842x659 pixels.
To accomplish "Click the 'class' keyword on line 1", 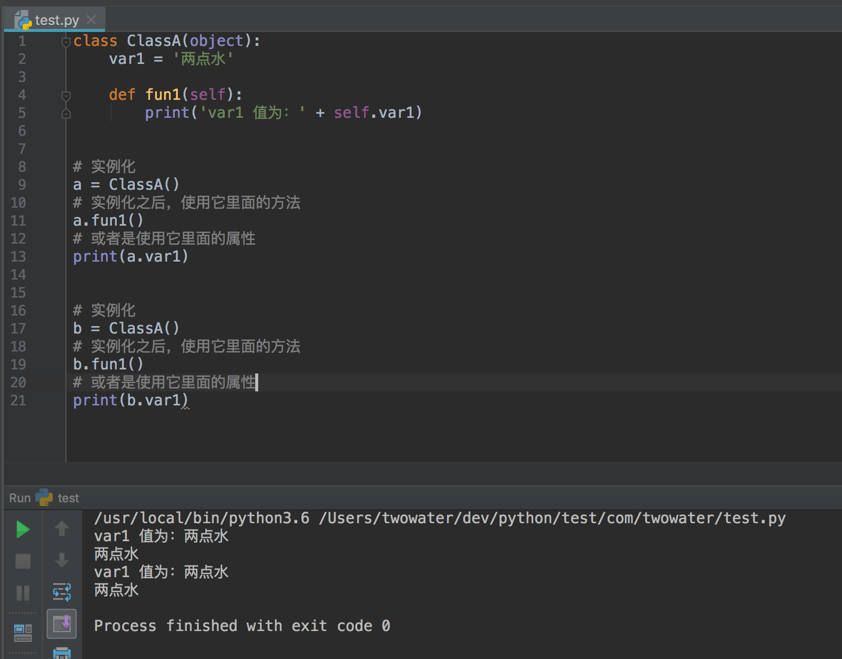I will [x=95, y=40].
